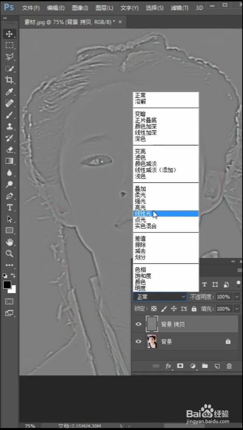This screenshot has width=243, height=430.
Task: Choose 叠加 blend mode
Action: [x=166, y=189]
